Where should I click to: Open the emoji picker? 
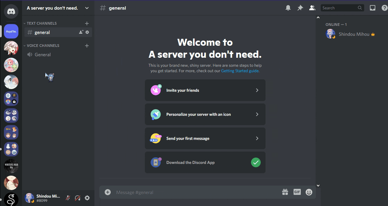309,192
